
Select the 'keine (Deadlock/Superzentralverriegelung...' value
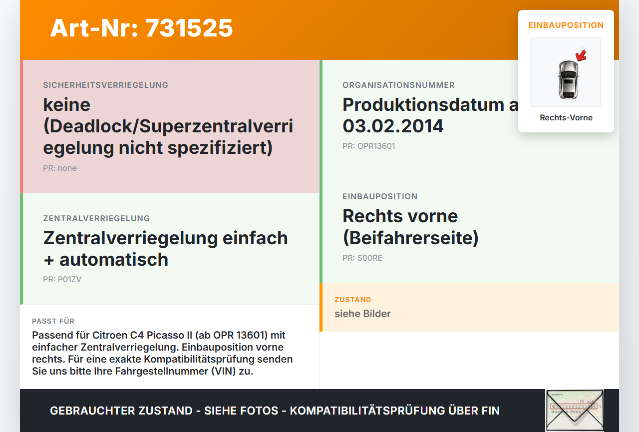pos(168,126)
